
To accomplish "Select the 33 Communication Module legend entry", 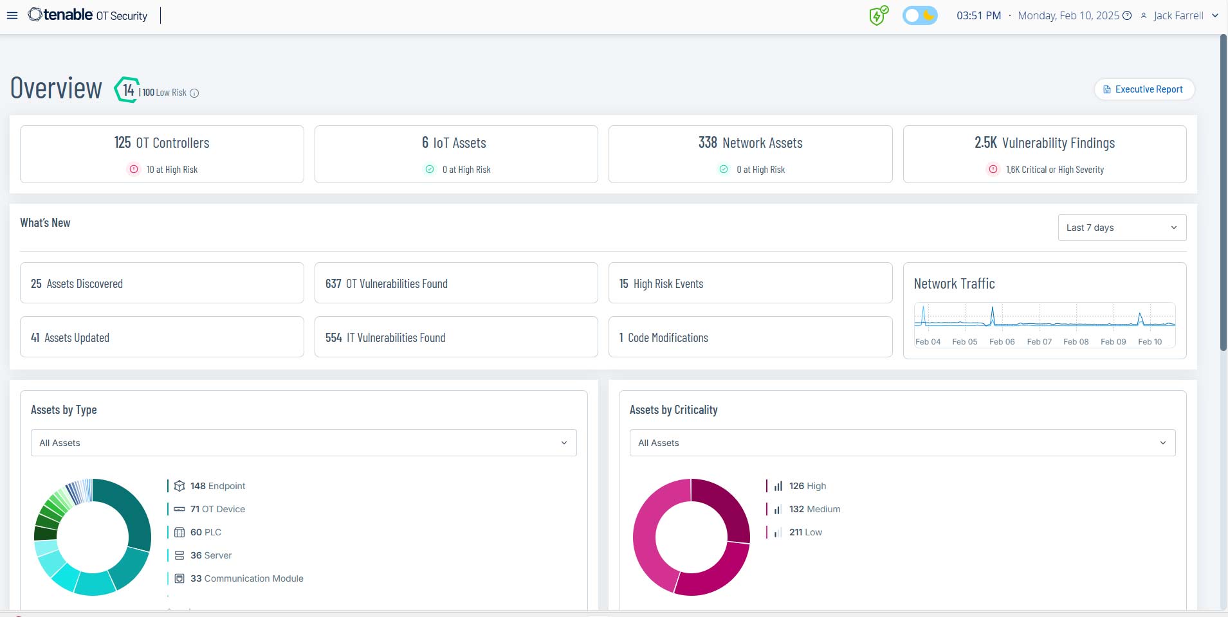I will pyautogui.click(x=247, y=578).
